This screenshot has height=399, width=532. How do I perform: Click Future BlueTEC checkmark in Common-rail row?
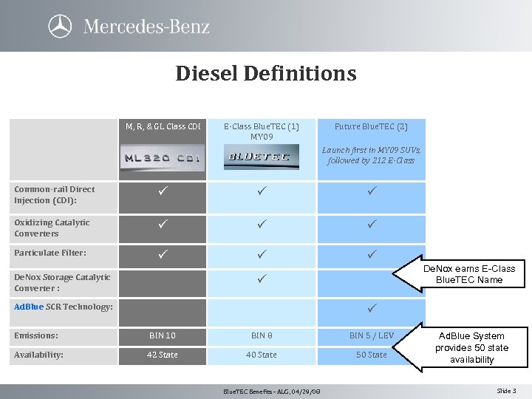[x=372, y=191]
